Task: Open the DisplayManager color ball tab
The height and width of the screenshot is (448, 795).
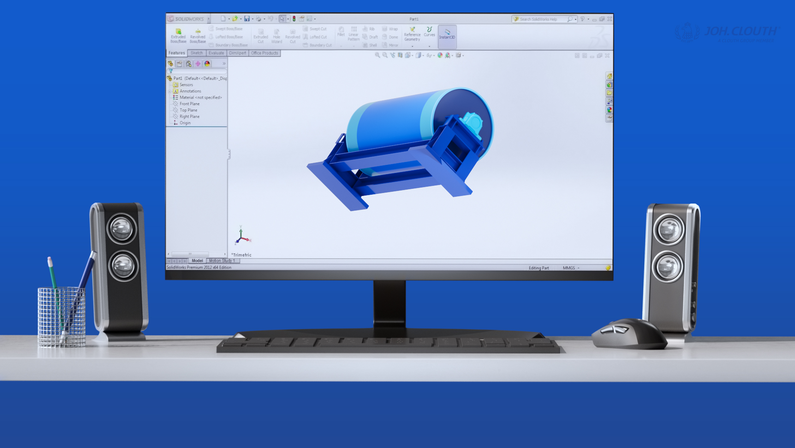Action: tap(207, 64)
